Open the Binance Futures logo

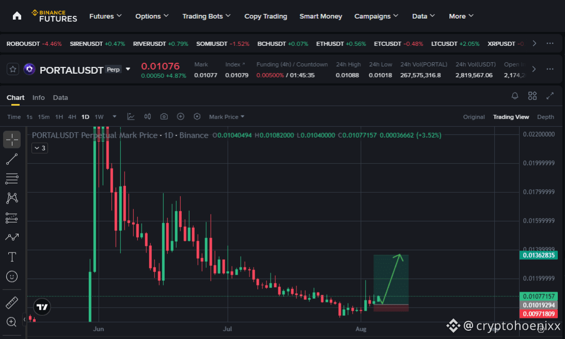pos(54,16)
